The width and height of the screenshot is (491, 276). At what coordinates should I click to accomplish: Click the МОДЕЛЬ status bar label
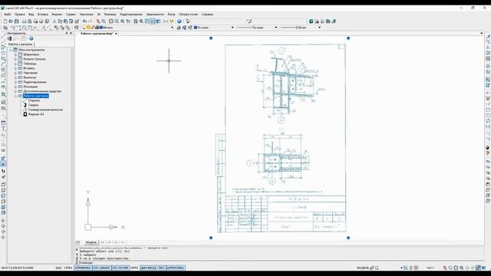(363, 268)
